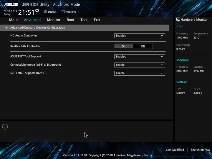Click the Hardware Monitor display icon
This screenshot has height=159, width=212.
[178, 19]
